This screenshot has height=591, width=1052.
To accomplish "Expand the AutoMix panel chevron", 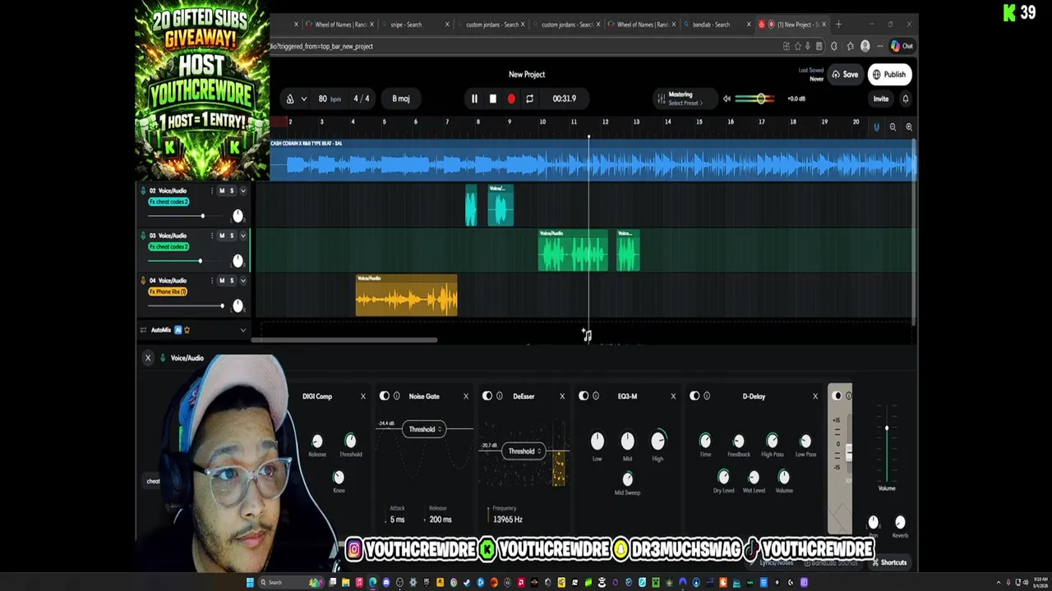I will click(242, 330).
